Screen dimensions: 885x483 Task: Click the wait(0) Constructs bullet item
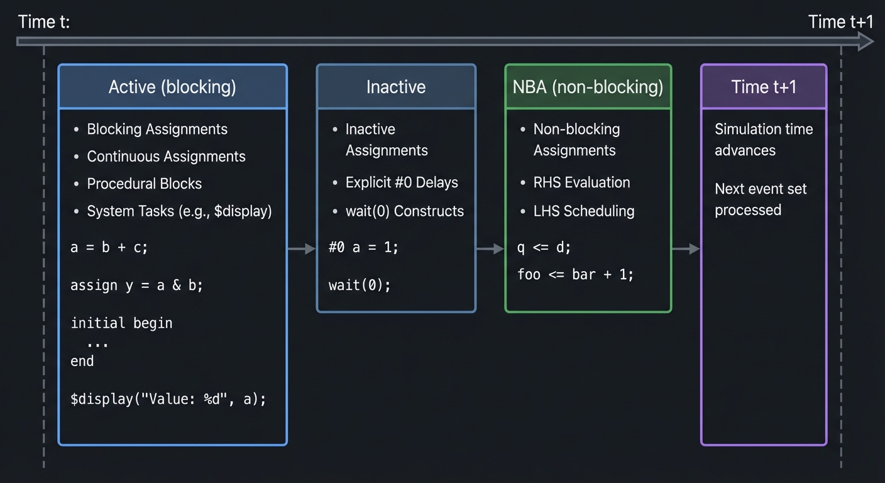[x=334, y=211]
